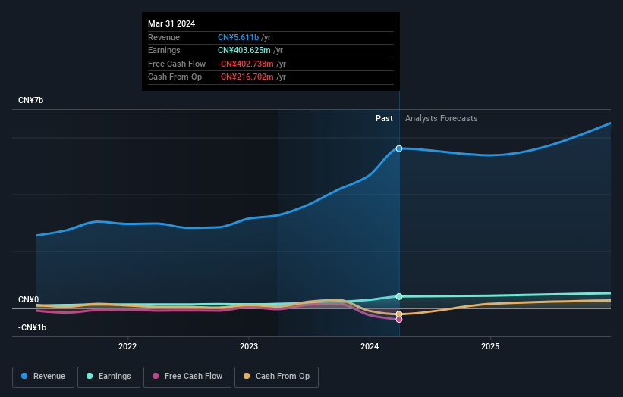The image size is (623, 397).
Task: Click the -CN¥1b y-axis label
Action: click(32, 327)
